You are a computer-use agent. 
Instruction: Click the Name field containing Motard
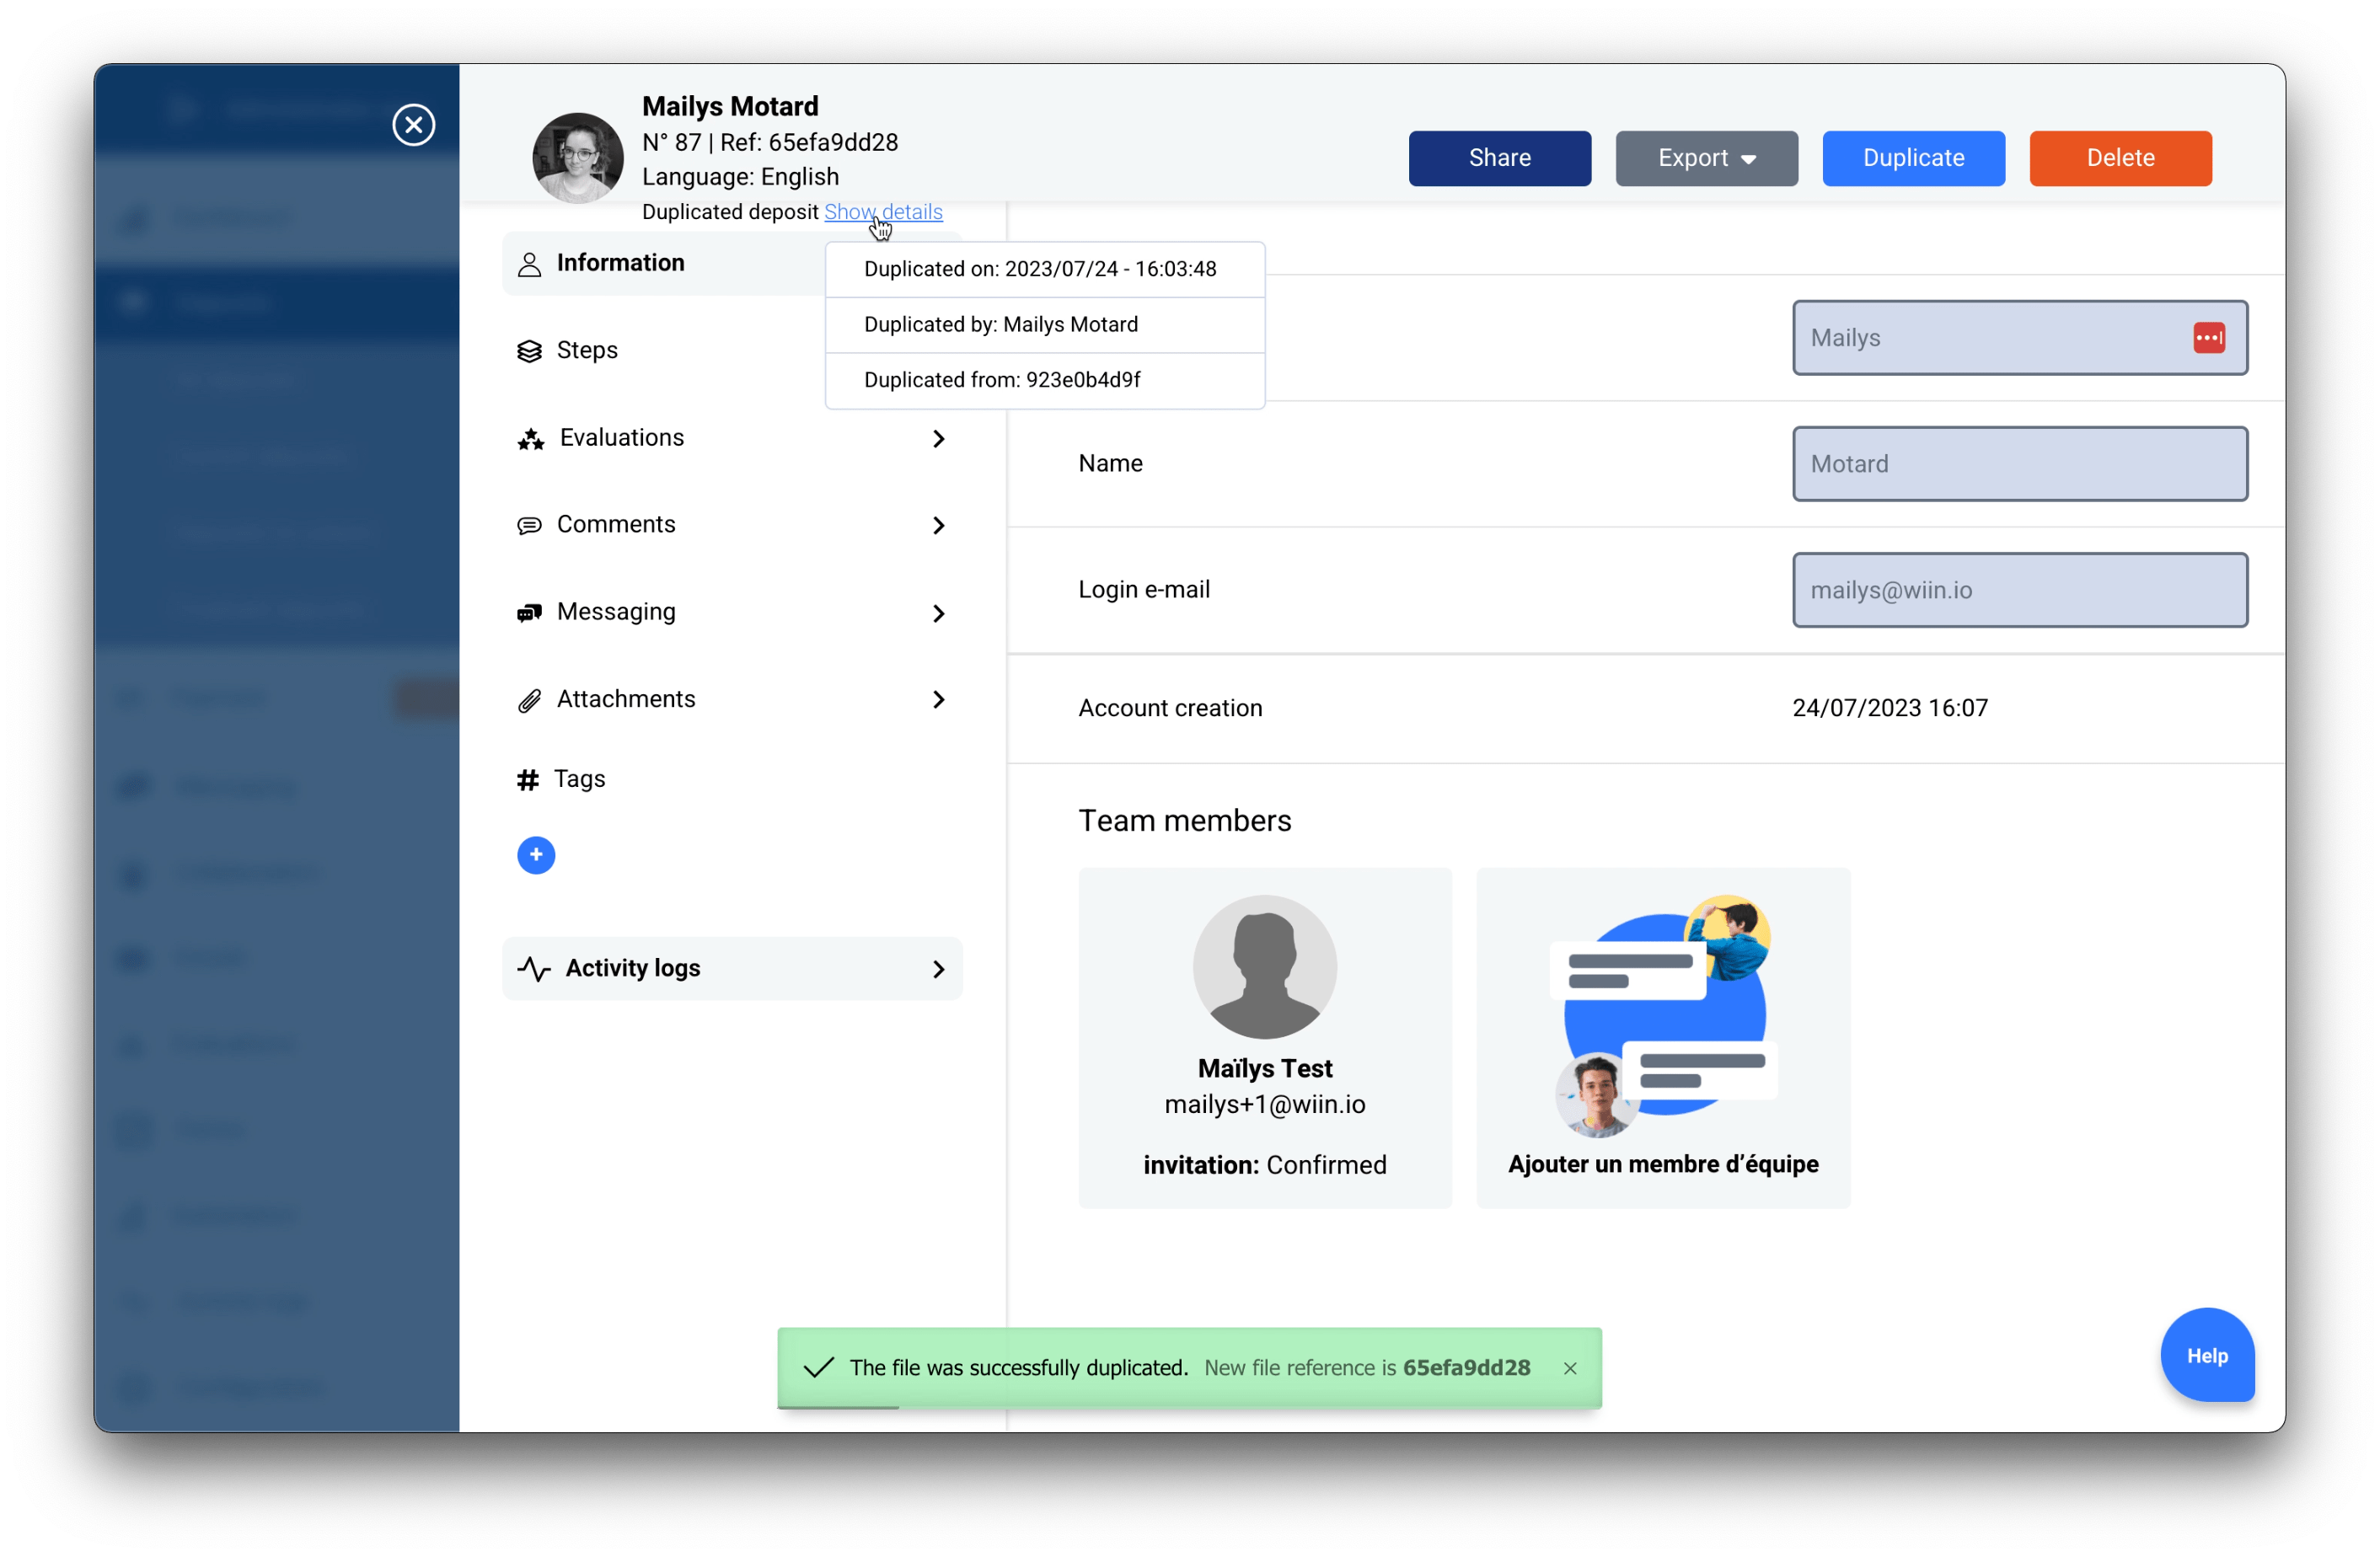[2019, 464]
